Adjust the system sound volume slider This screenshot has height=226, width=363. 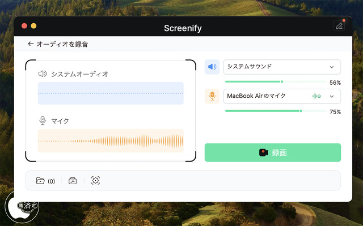pos(282,82)
